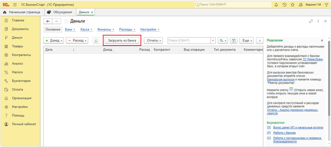The height and width of the screenshot is (147, 331).
Task: Copy link with the chain icon
Action: 311,21
